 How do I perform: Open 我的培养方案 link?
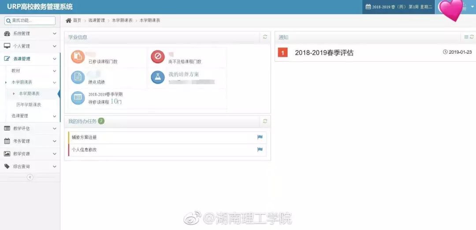click(184, 74)
